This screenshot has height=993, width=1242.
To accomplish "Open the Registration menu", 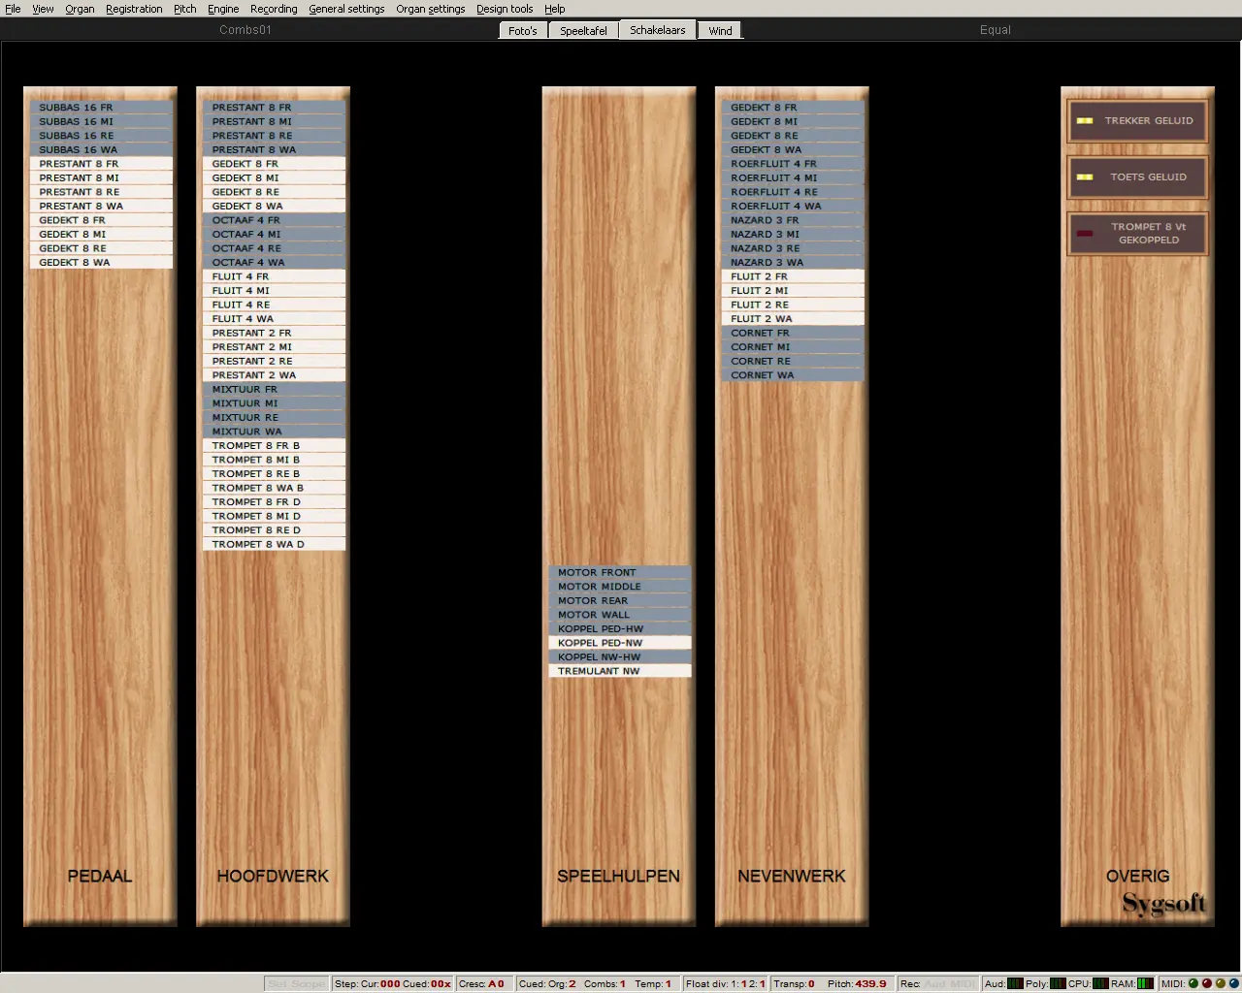I will coord(134,9).
